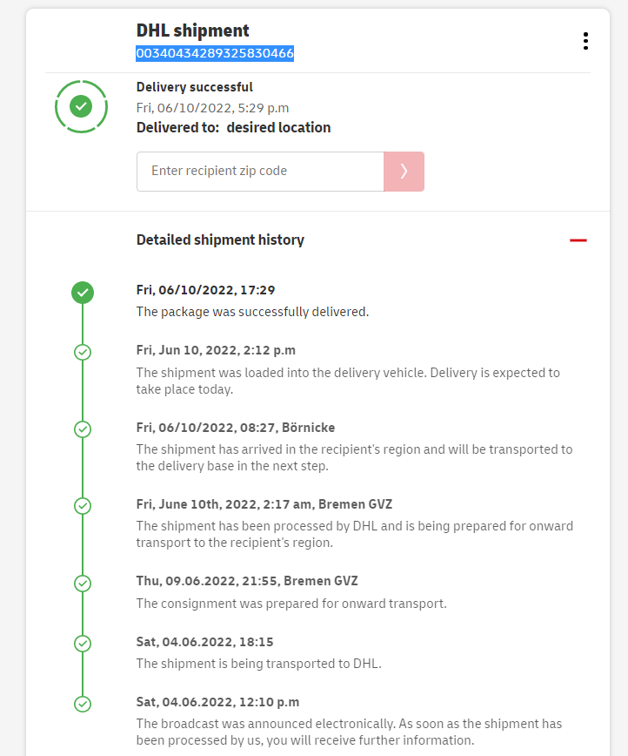
Task: Click the Sat 18:15 transport timeline checkmark
Action: [x=83, y=644]
